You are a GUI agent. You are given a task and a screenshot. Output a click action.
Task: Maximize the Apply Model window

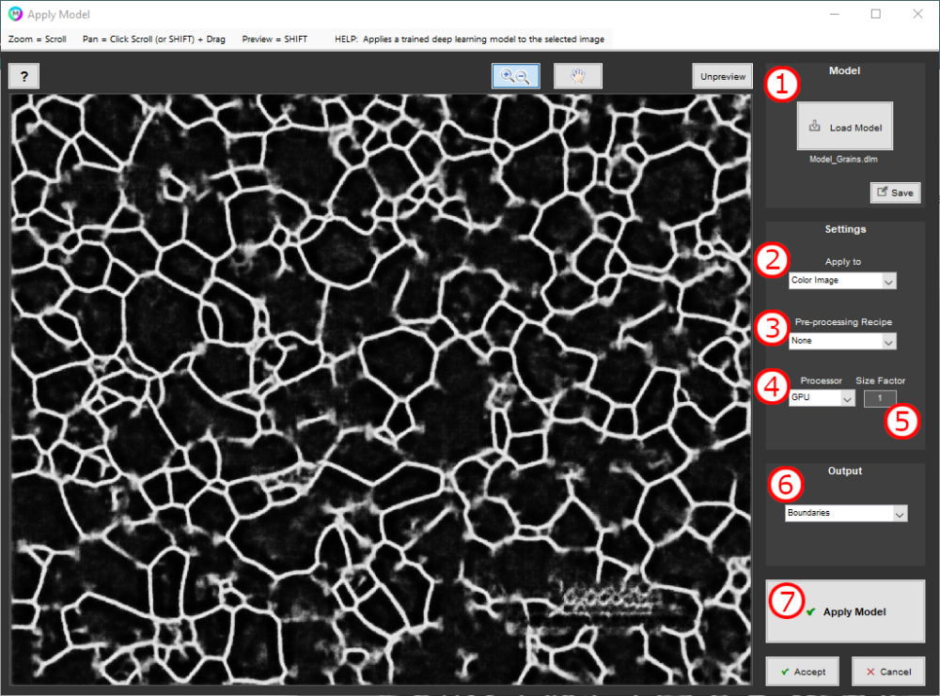[x=876, y=14]
